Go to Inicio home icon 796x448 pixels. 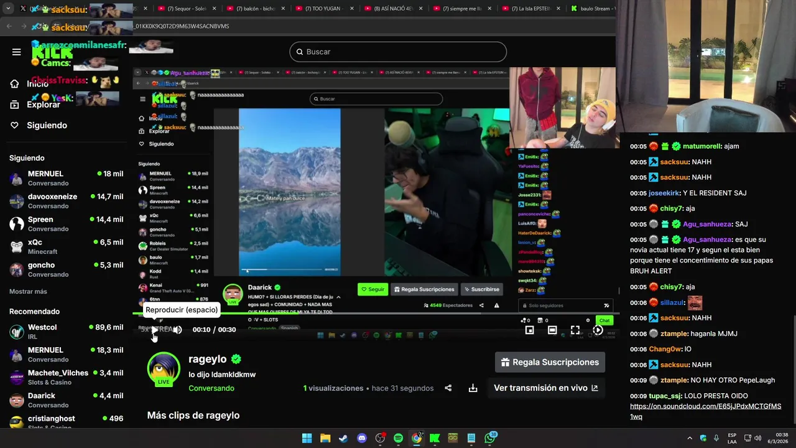coord(14,84)
